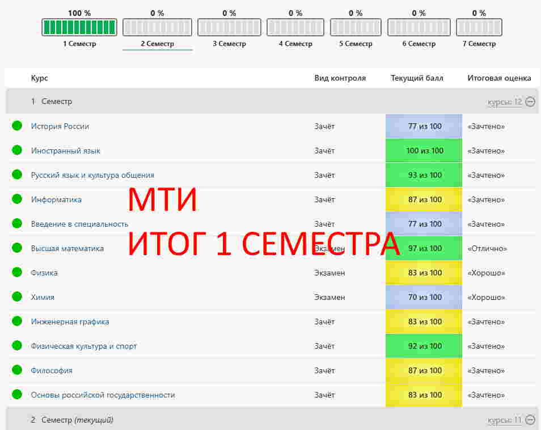This screenshot has height=430, width=541.
Task: Click green status dot beside Инженерная графика
Action: click(17, 322)
